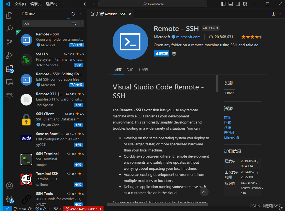This screenshot has width=285, height=211.
Task: Open the 选择(S) menu
Action: tap(51, 4)
